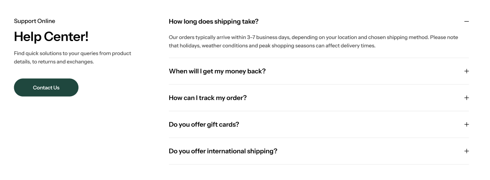Click the 'Support Online' label
This screenshot has width=490, height=180.
coord(34,21)
